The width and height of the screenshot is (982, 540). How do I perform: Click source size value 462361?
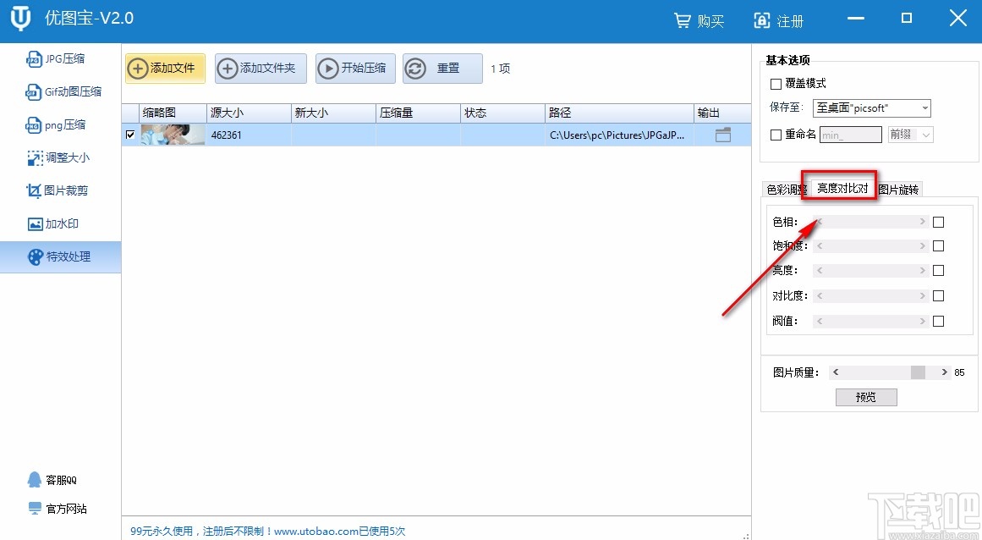click(226, 135)
